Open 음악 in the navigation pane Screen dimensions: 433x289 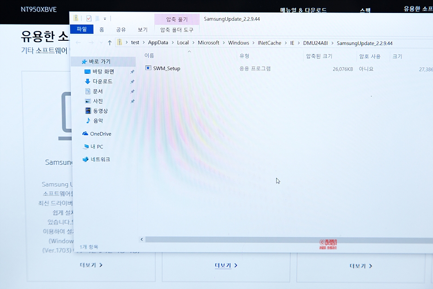pos(98,120)
